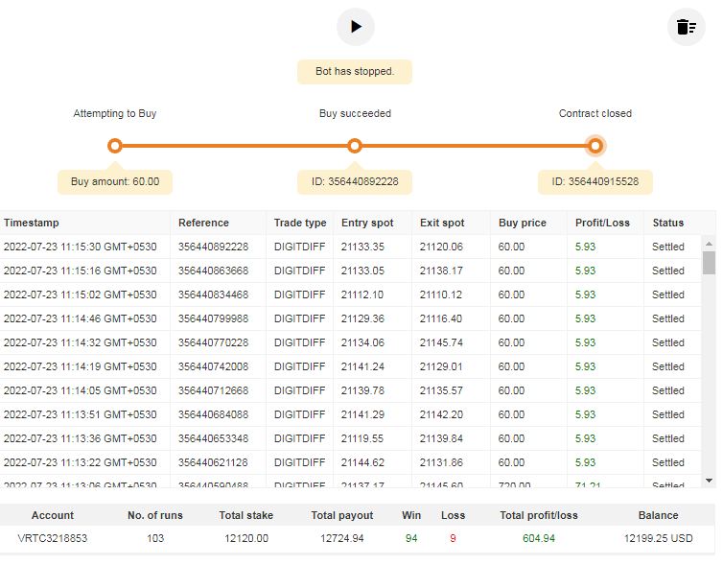
Task: Click the Attempting to Buy step circle
Action: click(x=115, y=146)
